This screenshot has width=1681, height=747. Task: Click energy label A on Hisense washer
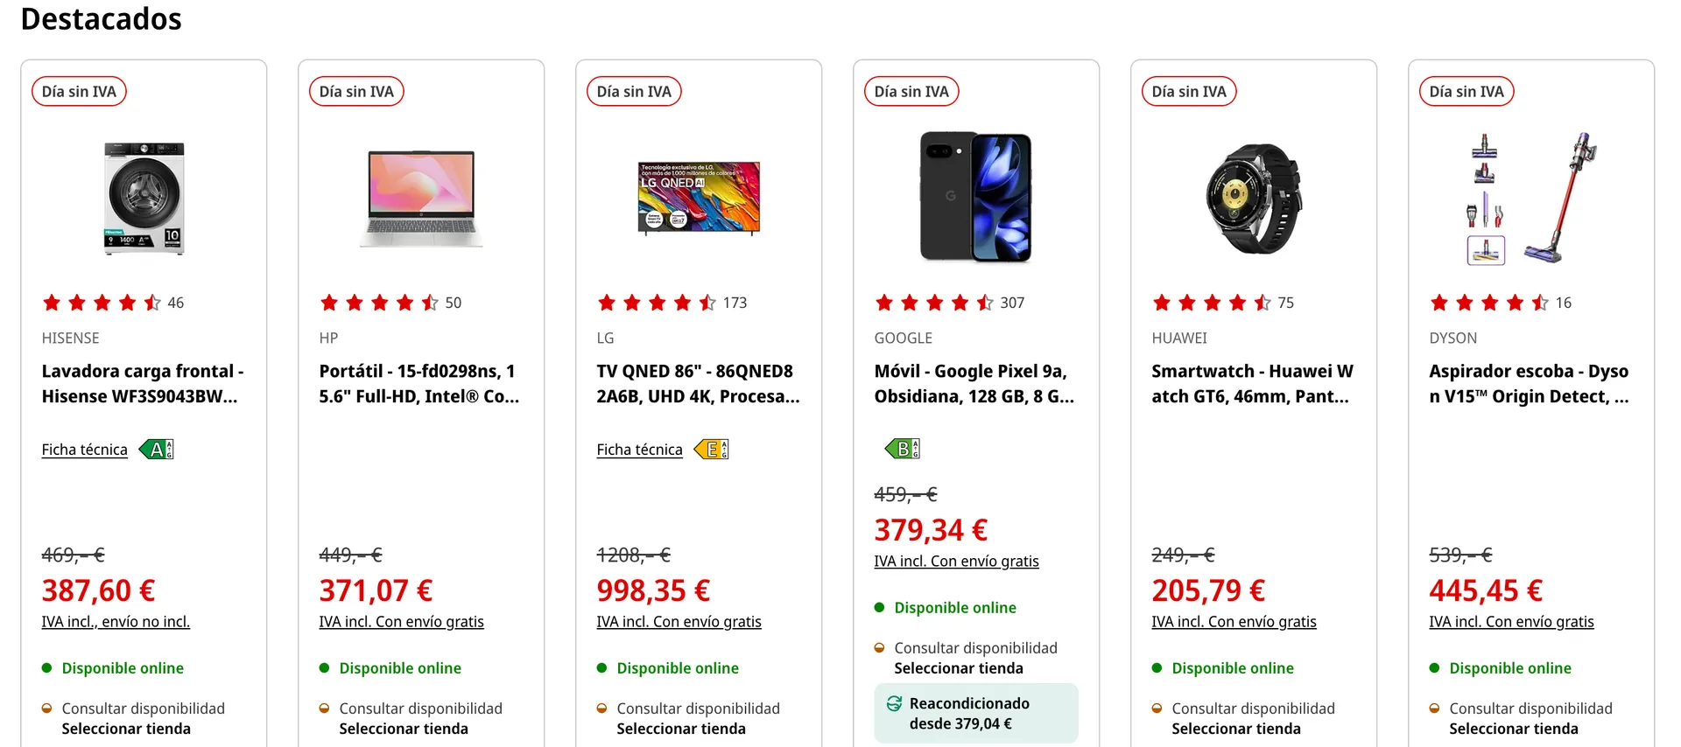[157, 450]
